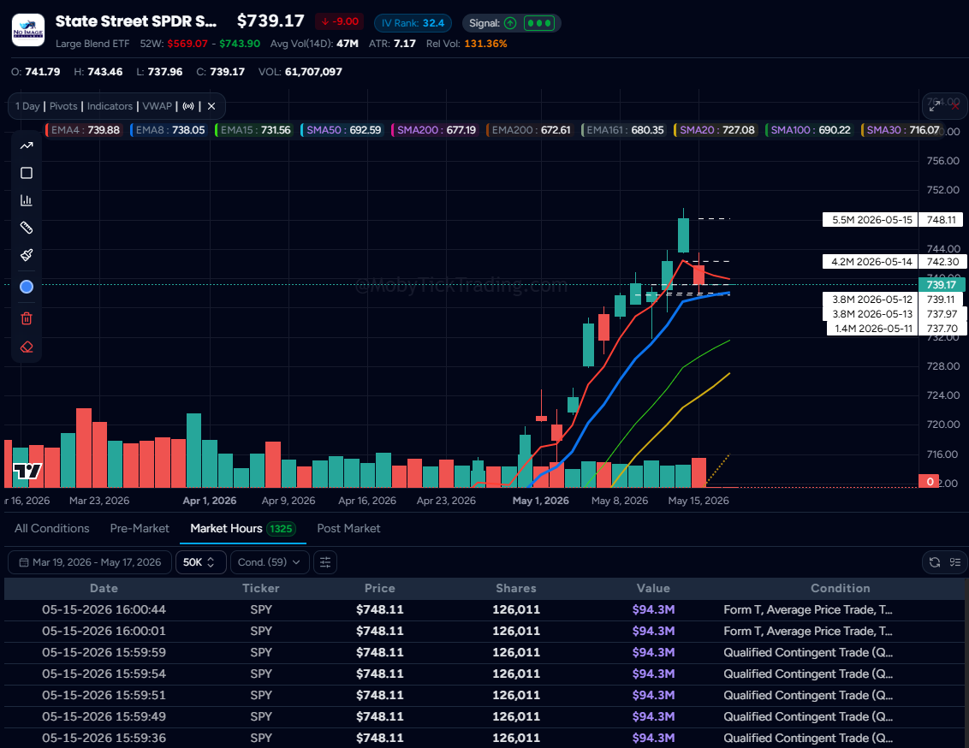
Task: Select the eraser tool
Action: coord(27,347)
